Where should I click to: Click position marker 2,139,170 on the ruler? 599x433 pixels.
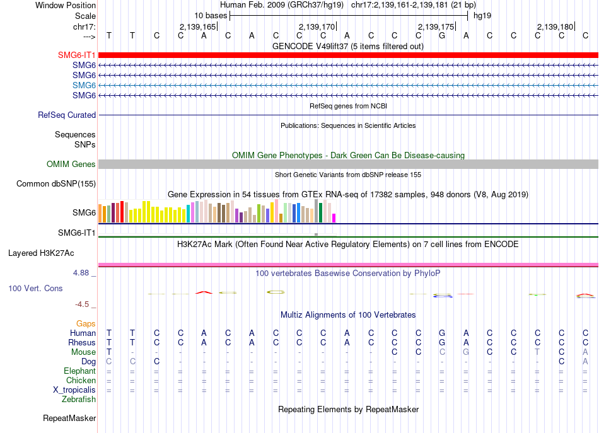[317, 26]
